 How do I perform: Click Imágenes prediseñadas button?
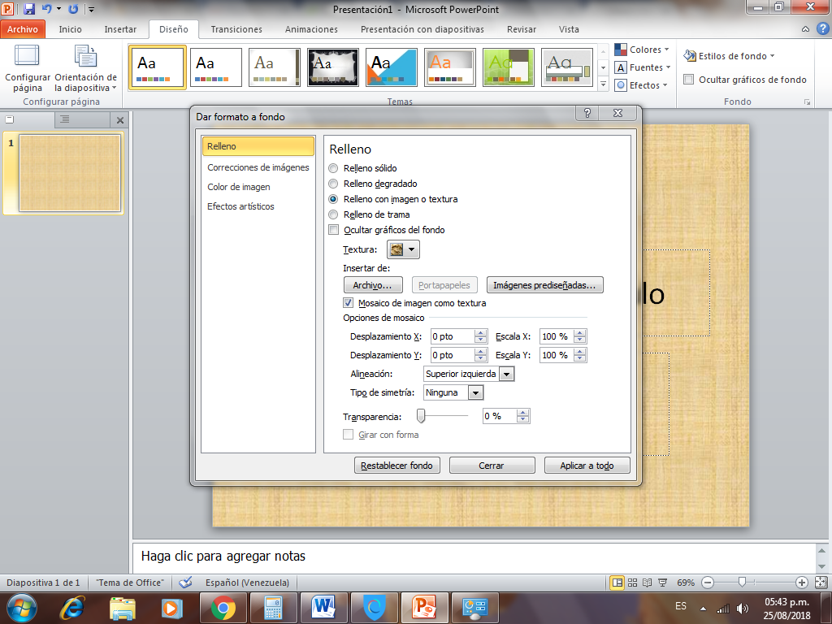pyautogui.click(x=545, y=285)
